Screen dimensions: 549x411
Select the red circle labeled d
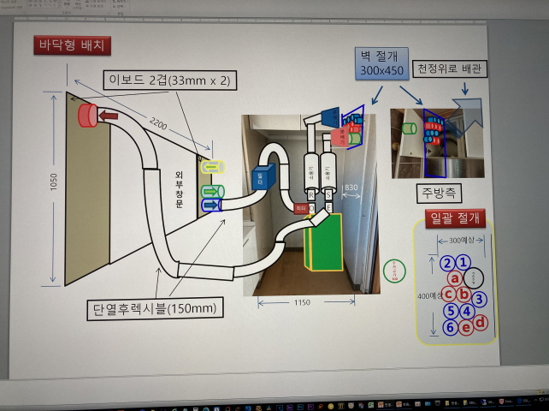[481, 323]
